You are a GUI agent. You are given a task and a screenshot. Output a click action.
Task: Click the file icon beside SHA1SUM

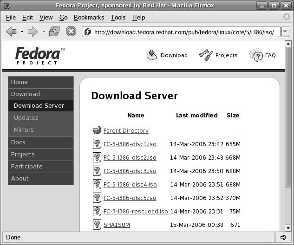pyautogui.click(x=97, y=225)
